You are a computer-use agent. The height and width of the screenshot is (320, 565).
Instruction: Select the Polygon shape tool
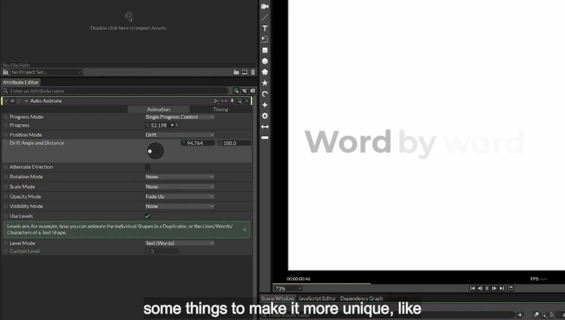point(265,72)
